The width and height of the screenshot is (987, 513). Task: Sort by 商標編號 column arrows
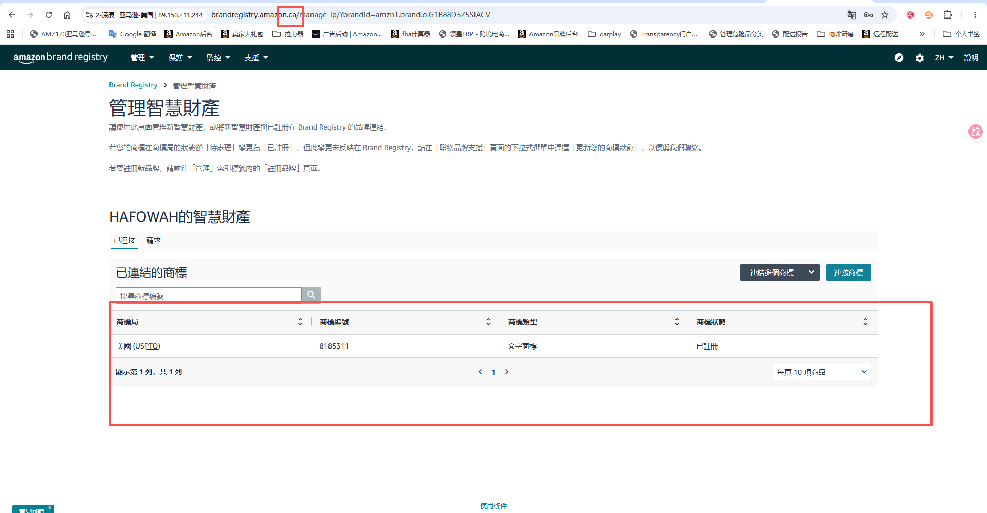coord(488,322)
